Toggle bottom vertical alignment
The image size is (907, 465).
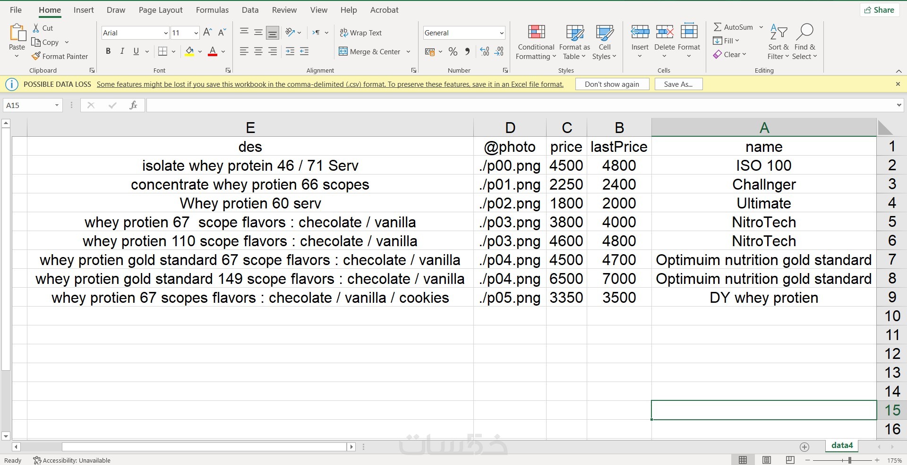pos(273,33)
